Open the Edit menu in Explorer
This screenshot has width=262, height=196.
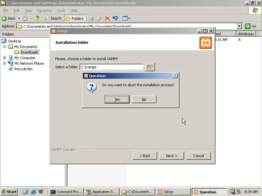pos(16,10)
